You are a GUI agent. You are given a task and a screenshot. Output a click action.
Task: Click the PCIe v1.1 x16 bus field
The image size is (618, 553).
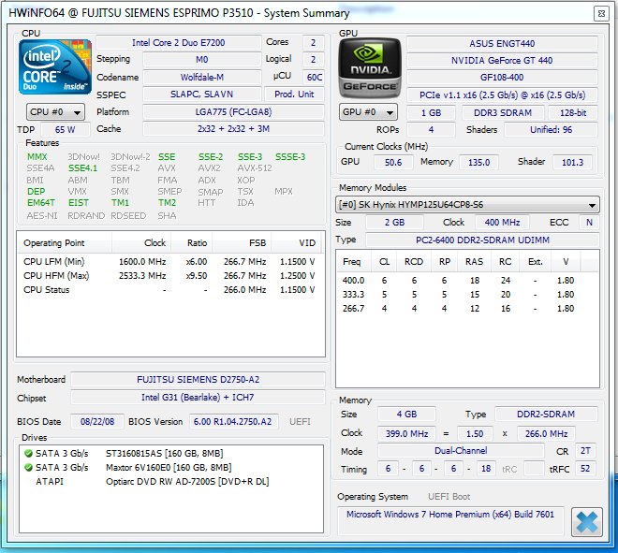point(502,95)
